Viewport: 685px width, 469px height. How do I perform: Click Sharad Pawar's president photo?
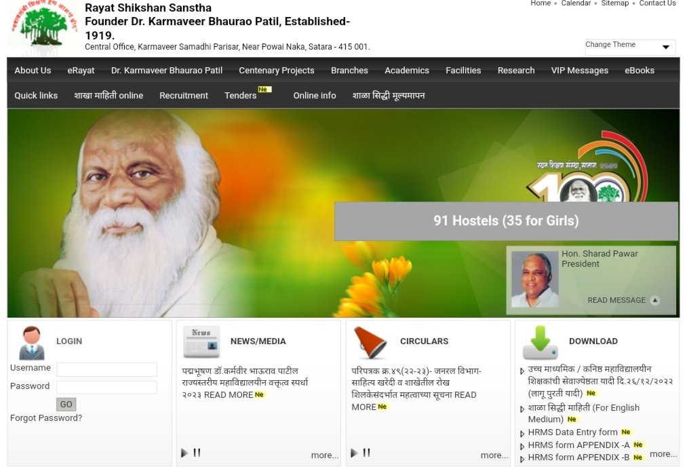[534, 280]
